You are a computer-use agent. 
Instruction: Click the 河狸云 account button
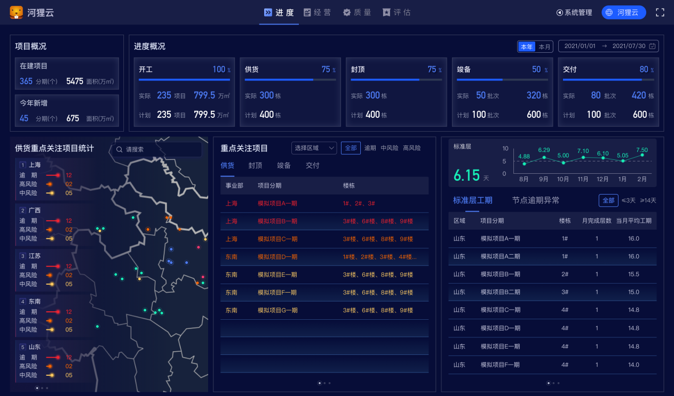[x=624, y=12]
